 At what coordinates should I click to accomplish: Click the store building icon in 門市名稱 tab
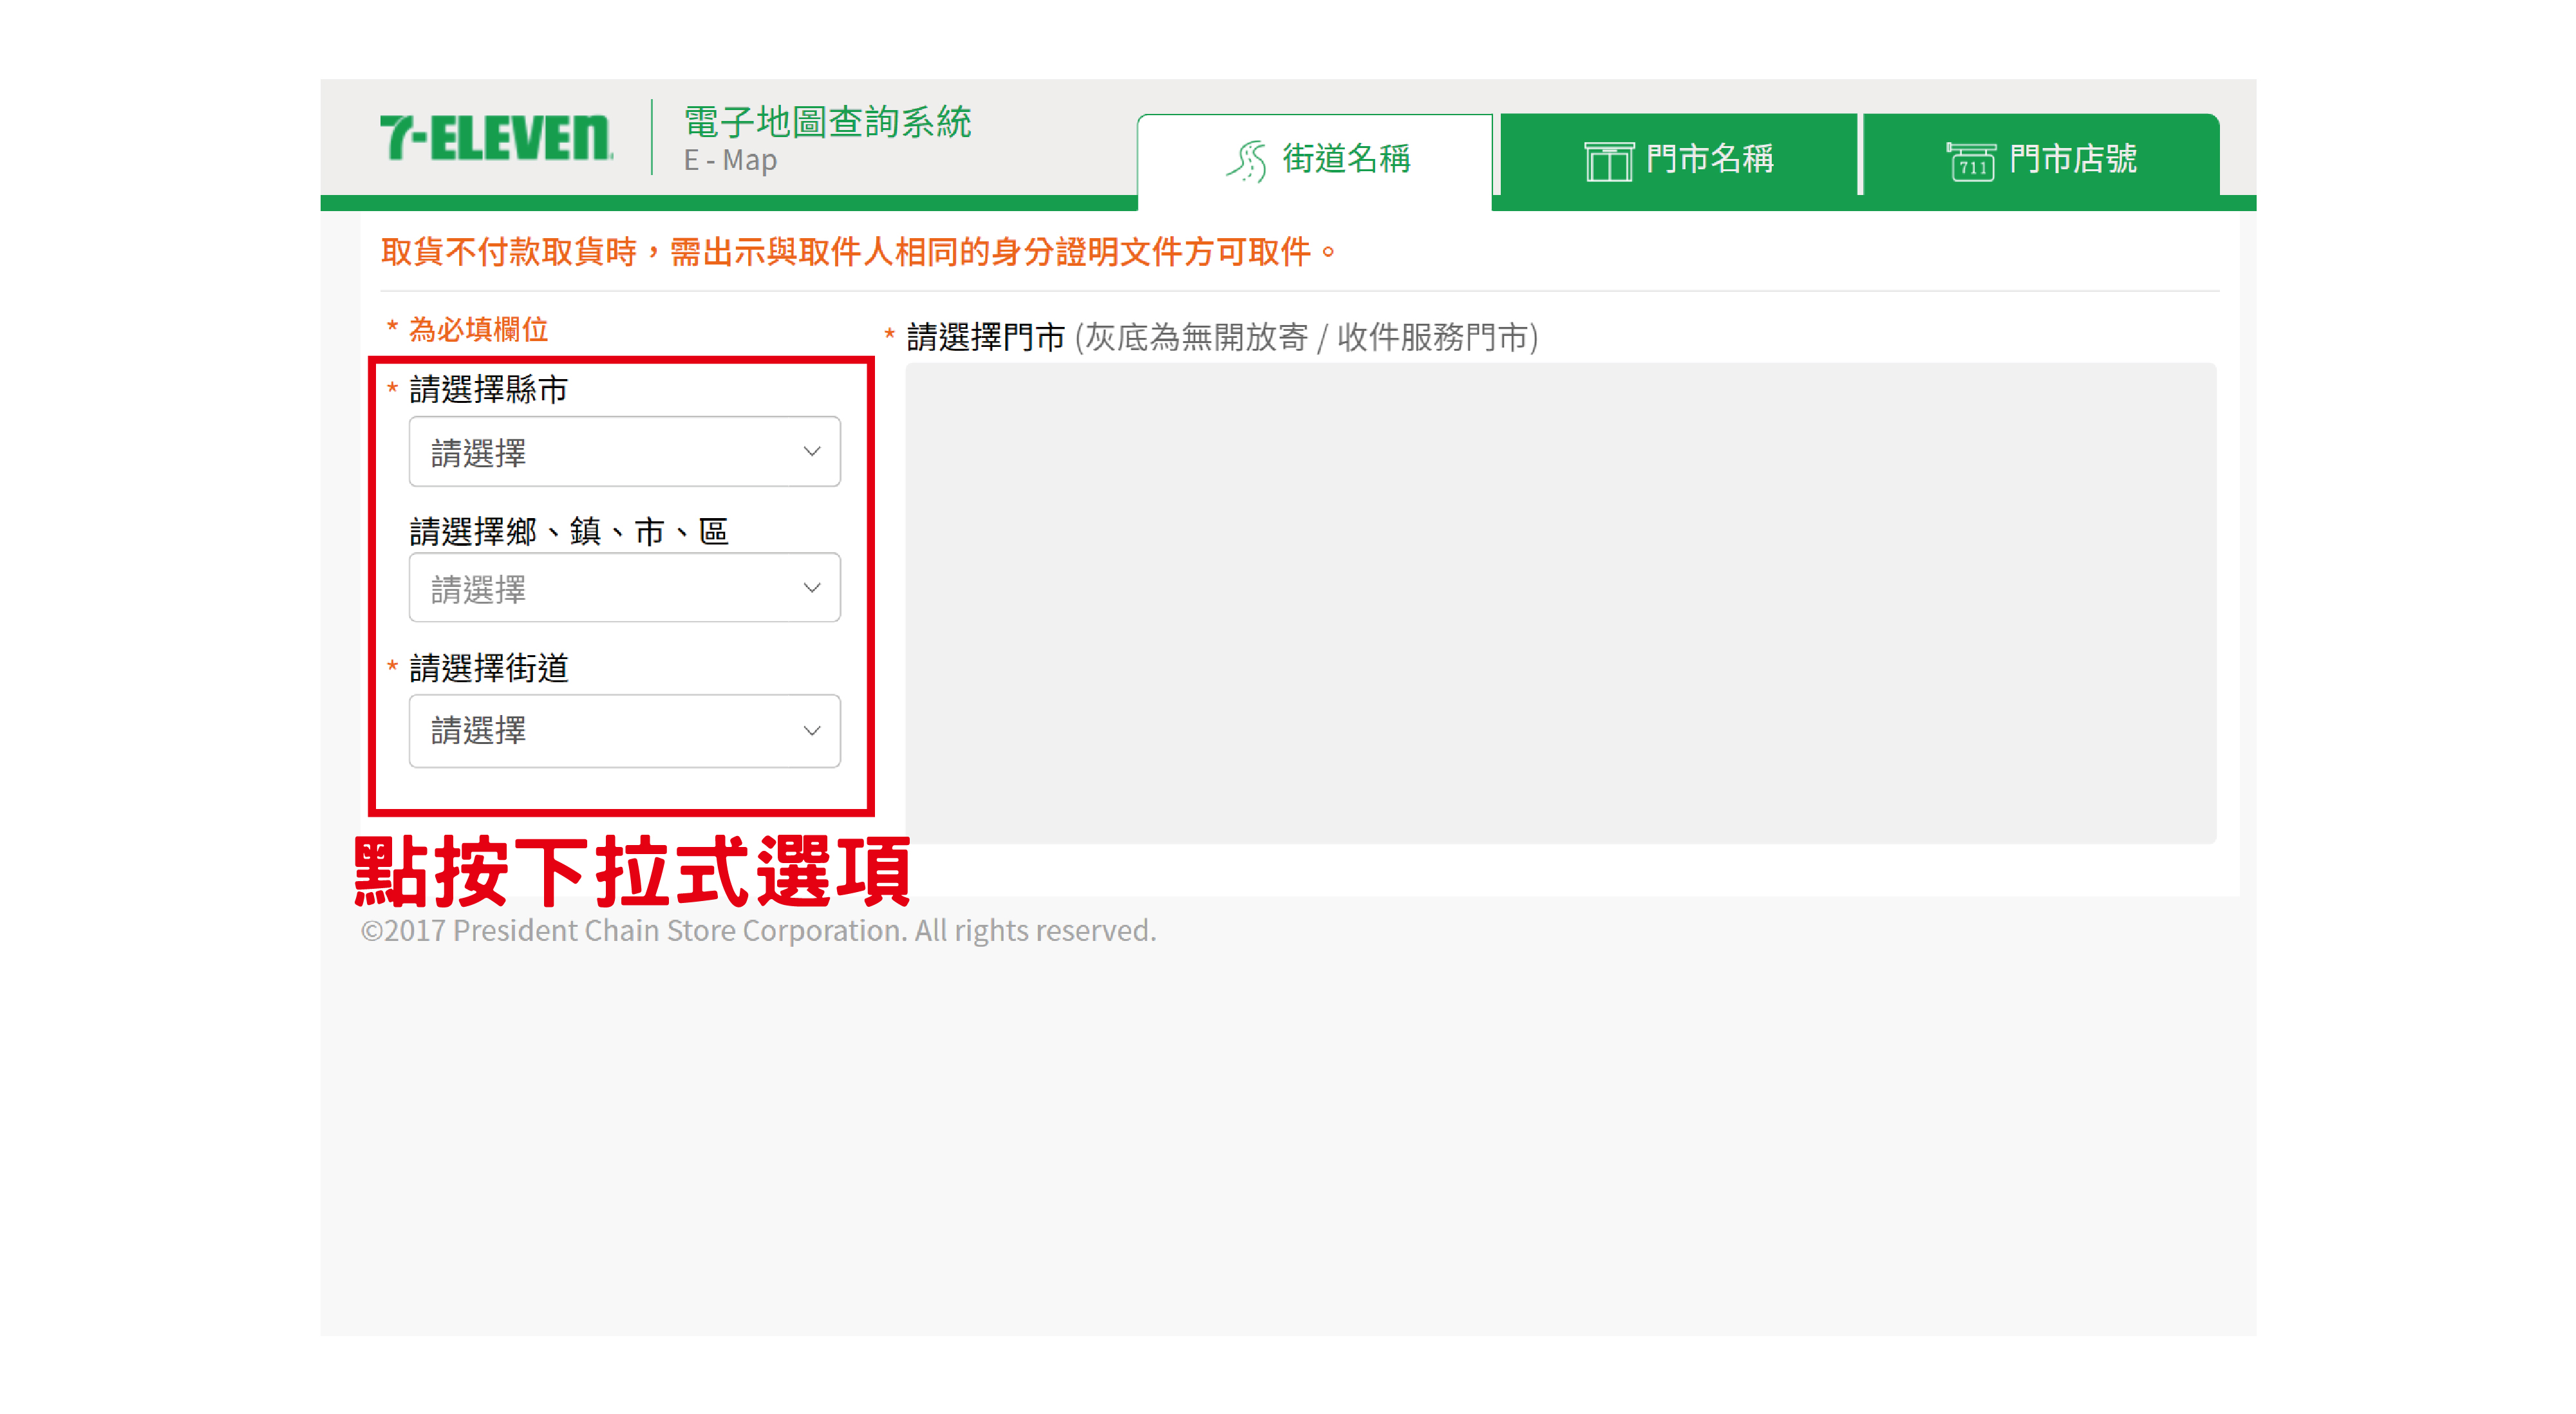[x=1608, y=161]
